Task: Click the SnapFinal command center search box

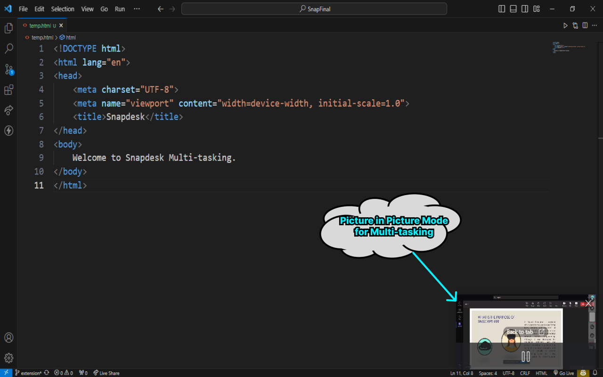Action: click(314, 8)
